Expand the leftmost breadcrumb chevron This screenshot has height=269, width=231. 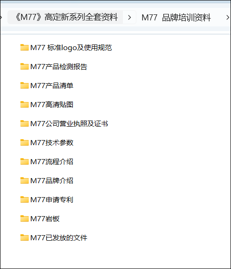(1, 17)
